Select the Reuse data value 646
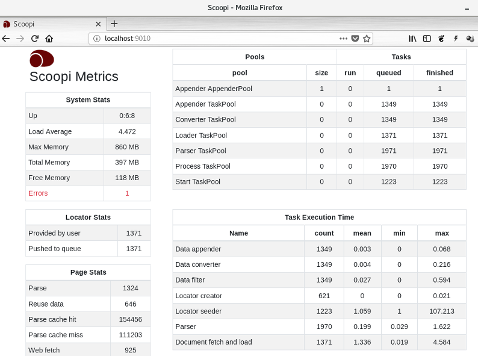The image size is (478, 356). (x=131, y=304)
